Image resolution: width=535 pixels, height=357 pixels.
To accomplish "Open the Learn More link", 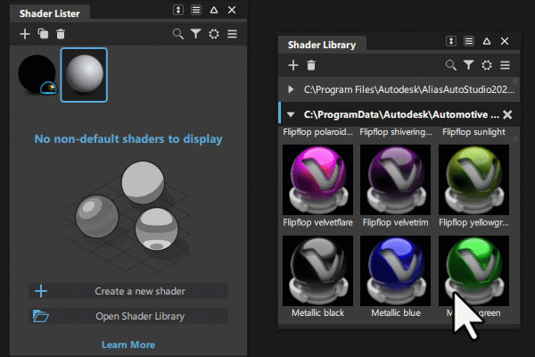I will coord(128,345).
